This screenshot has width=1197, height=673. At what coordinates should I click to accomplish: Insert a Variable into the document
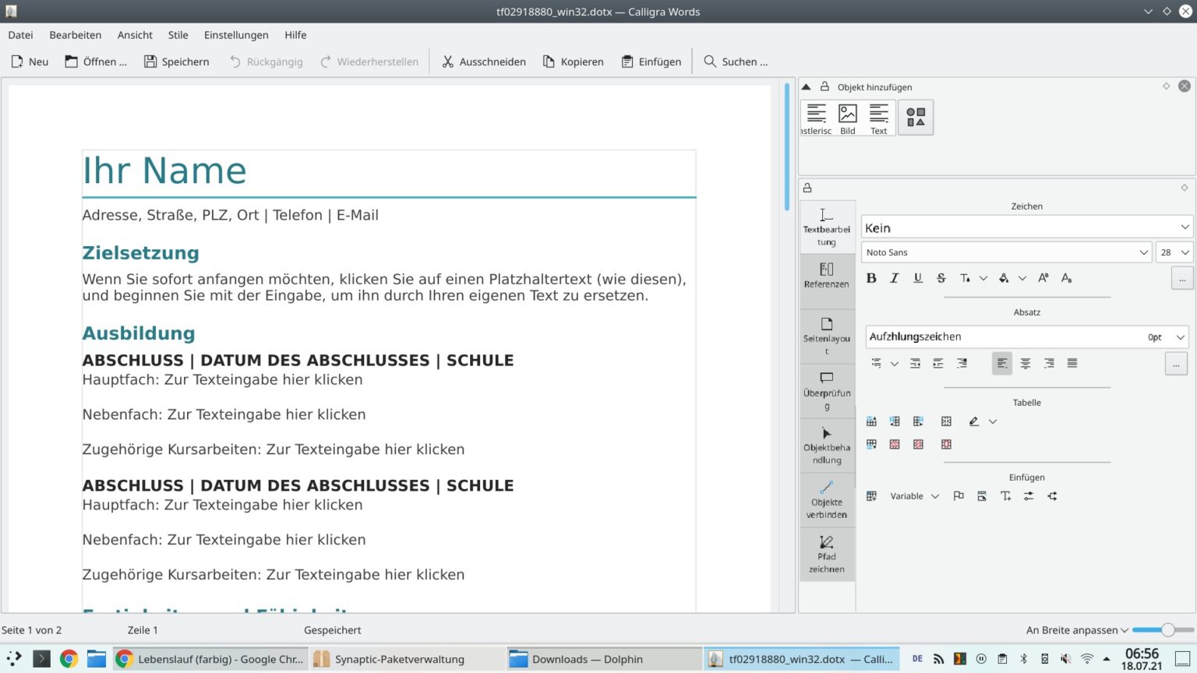pyautogui.click(x=906, y=495)
